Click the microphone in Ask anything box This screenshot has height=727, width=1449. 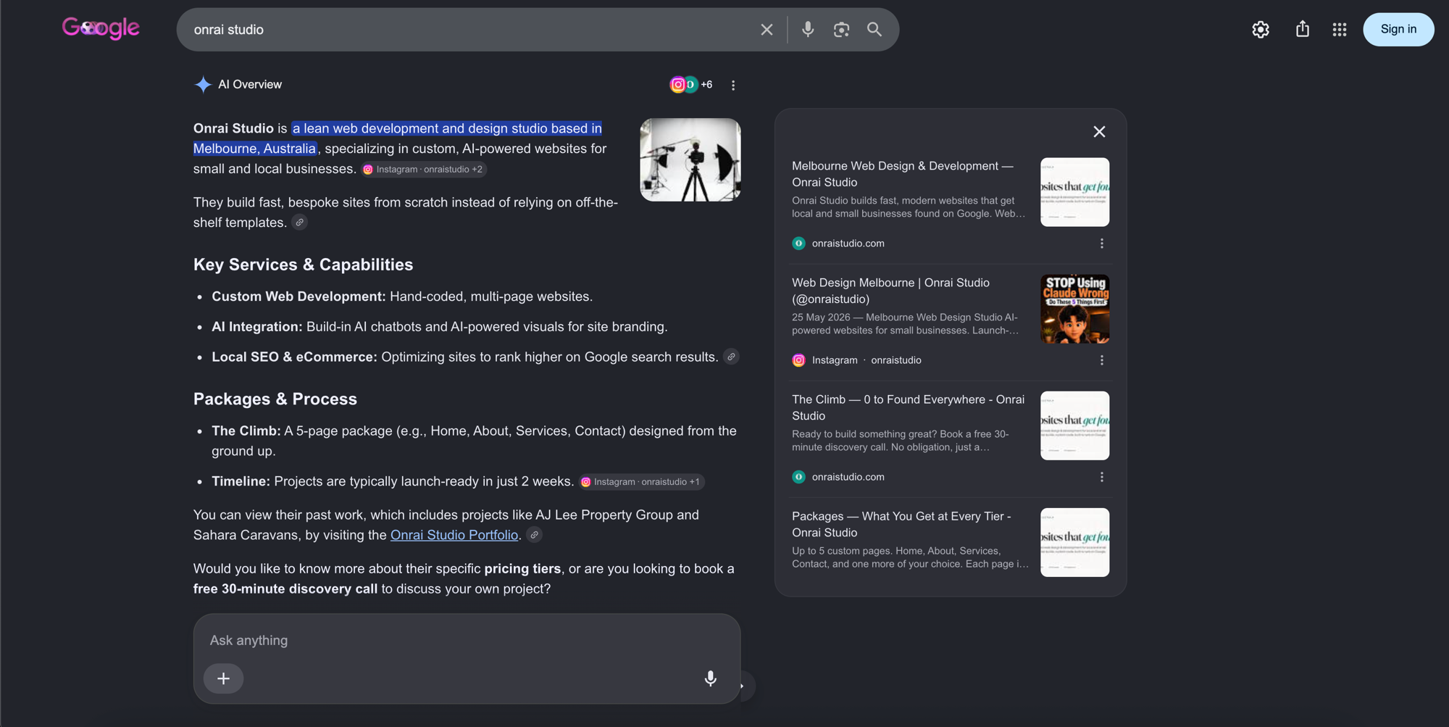pos(711,678)
